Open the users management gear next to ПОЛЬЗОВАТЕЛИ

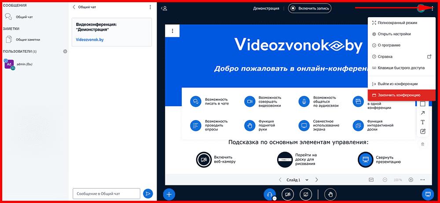tap(65, 51)
